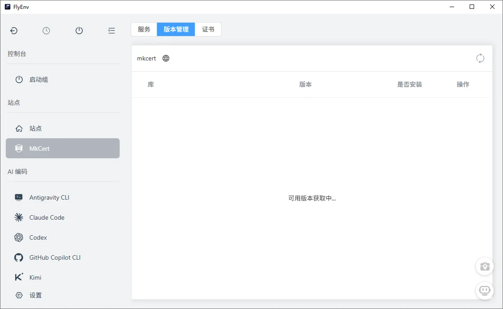Screen dimensions: 503x309
Task: Close the FlyEnv window
Action: (x=492, y=7)
